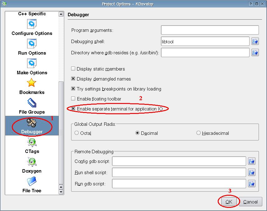The width and height of the screenshot is (267, 211).
Task: Select Octal output radix
Action: [x=77, y=133]
